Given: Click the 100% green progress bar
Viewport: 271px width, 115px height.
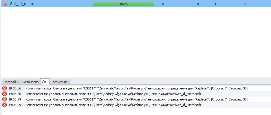Looking at the screenshot, I should click(124, 4).
